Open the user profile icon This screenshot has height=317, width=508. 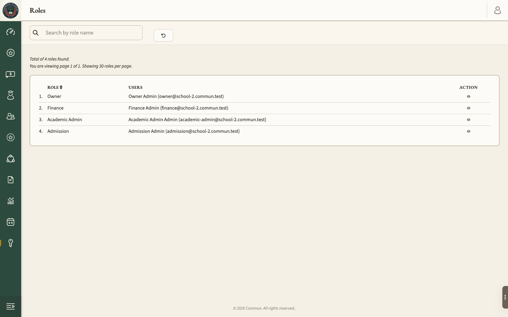tap(497, 11)
